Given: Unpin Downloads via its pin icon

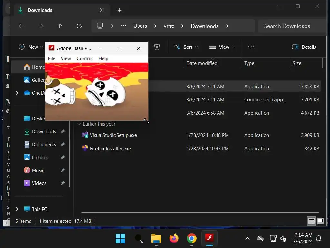Looking at the screenshot, I should point(63,132).
